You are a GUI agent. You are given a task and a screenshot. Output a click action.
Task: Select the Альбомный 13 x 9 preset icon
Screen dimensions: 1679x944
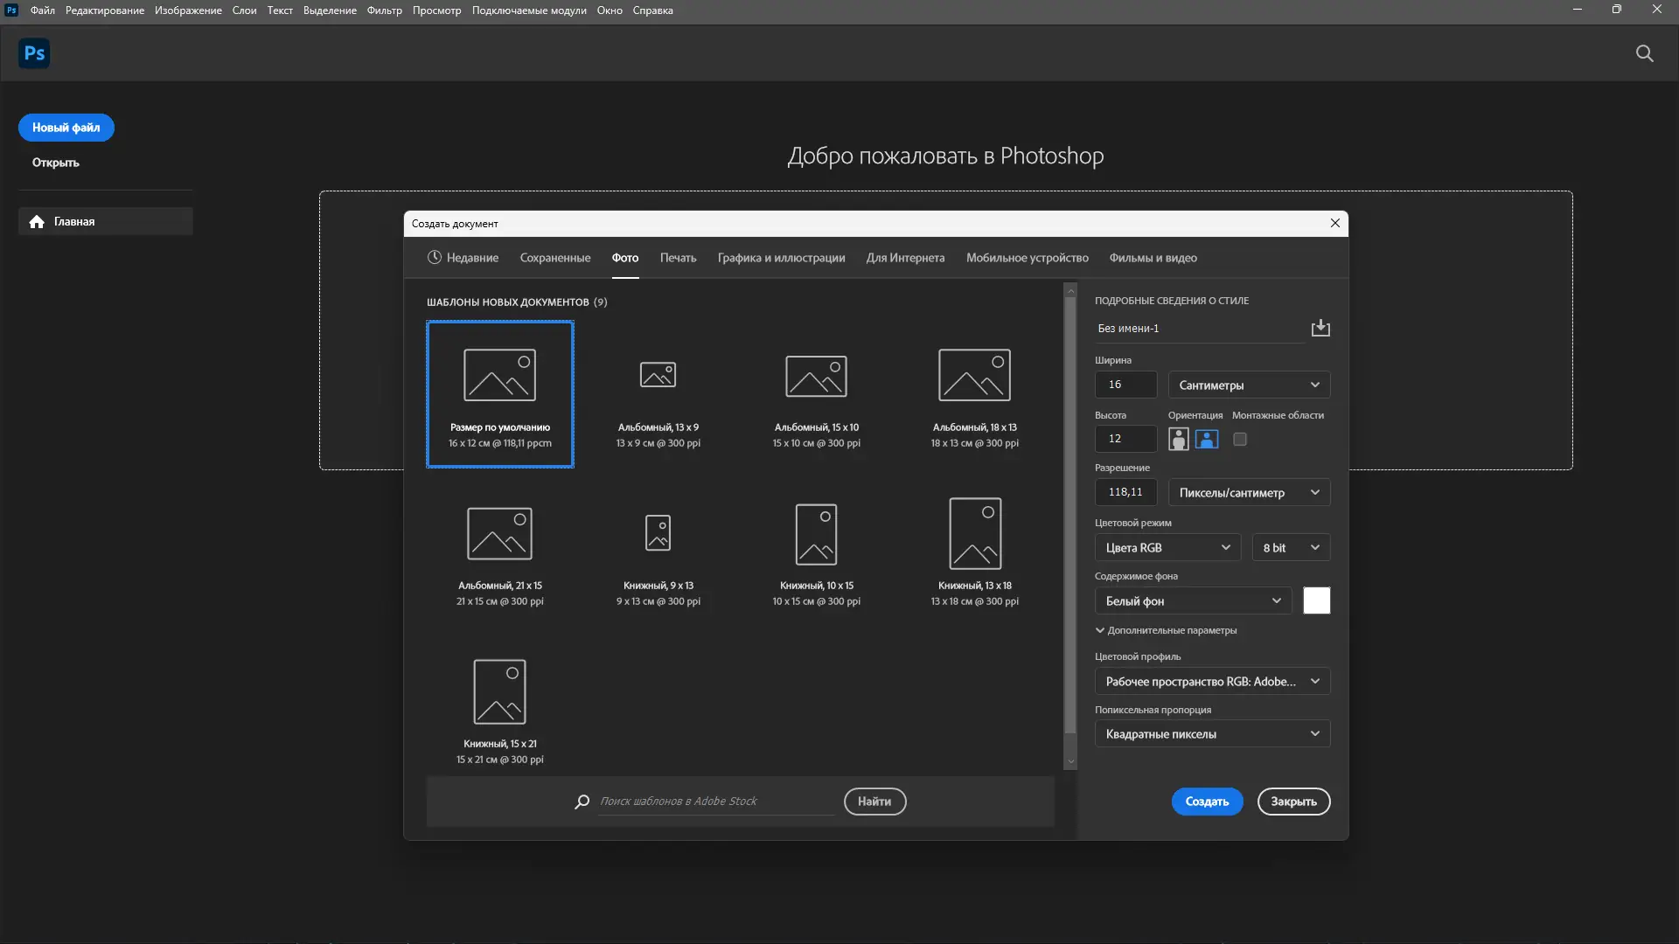[x=658, y=375]
